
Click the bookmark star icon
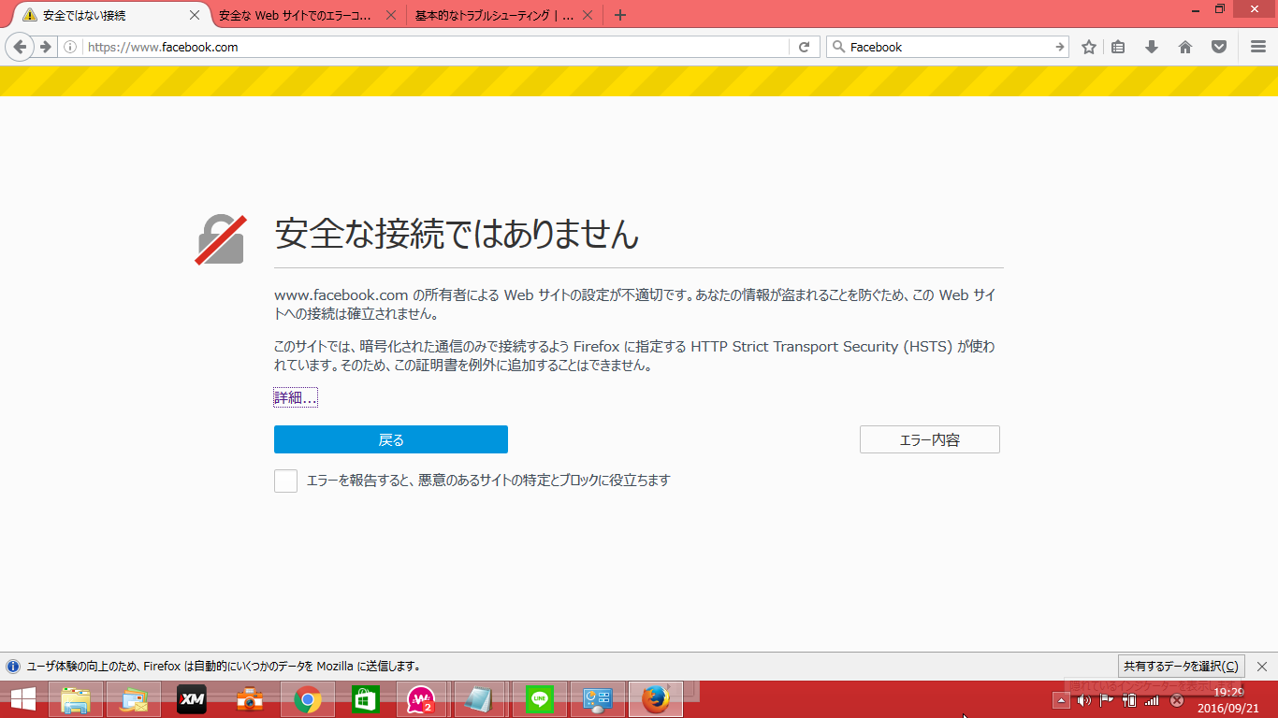coord(1088,47)
